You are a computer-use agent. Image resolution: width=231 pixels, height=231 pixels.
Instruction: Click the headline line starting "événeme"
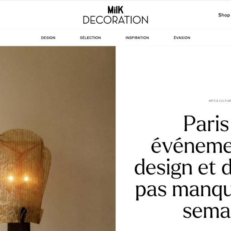[x=191, y=145]
